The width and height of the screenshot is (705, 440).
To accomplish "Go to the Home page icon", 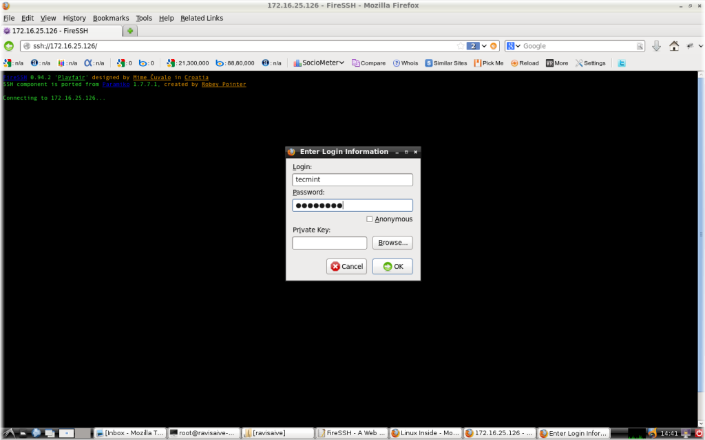I will point(674,46).
